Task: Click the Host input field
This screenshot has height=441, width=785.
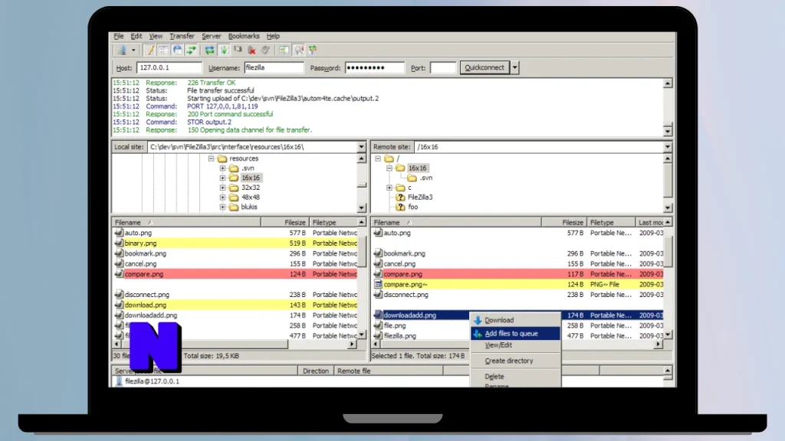Action: pyautogui.click(x=169, y=67)
